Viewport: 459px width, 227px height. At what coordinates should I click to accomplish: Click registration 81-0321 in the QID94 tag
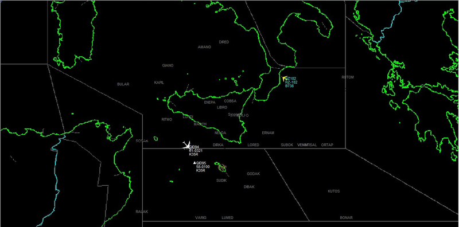click(195, 151)
